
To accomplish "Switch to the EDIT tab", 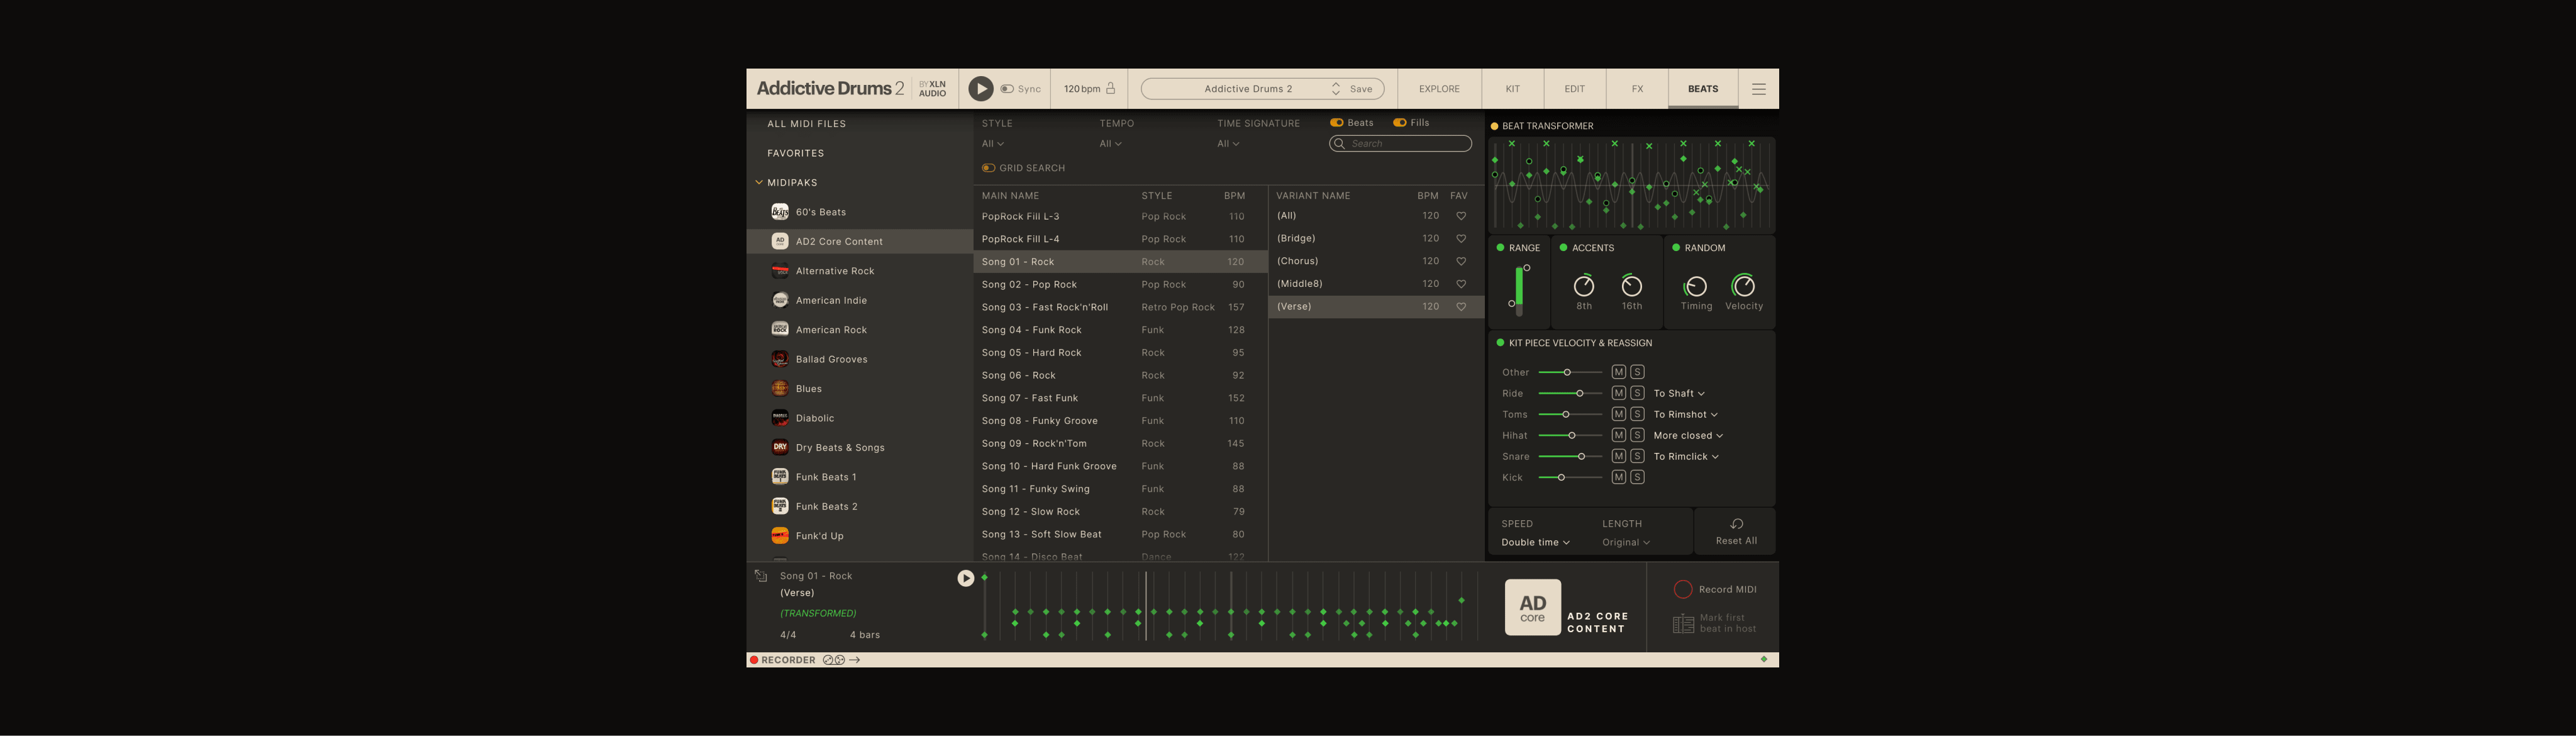I will pyautogui.click(x=1574, y=89).
